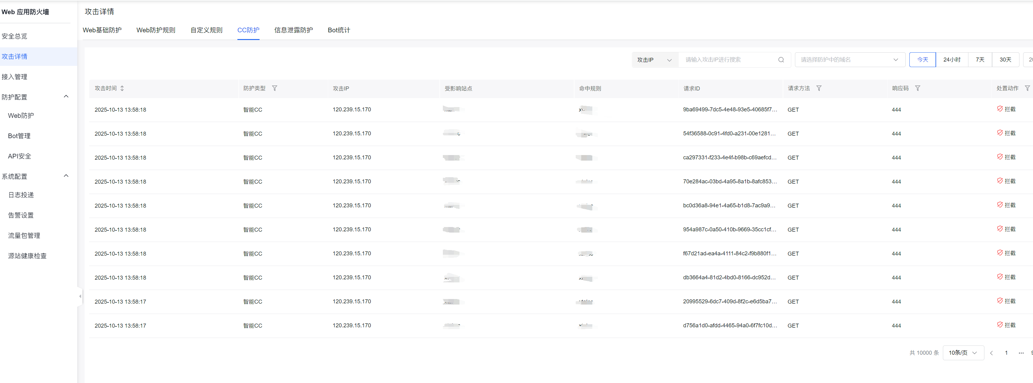Open the 响应码 column filter icon

[x=917, y=88]
